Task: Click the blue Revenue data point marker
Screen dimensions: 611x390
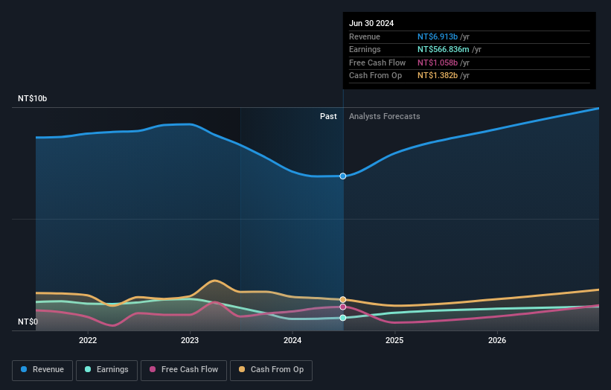Action: (x=343, y=176)
